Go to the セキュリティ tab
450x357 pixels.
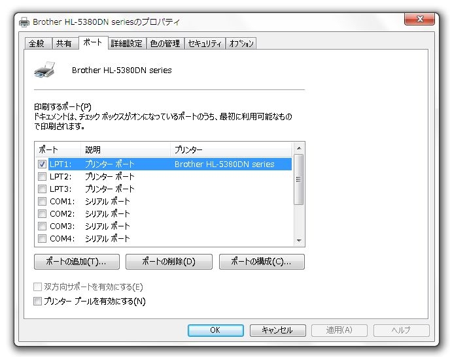point(205,44)
